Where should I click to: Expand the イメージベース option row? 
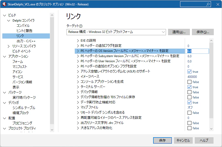pos(78,77)
